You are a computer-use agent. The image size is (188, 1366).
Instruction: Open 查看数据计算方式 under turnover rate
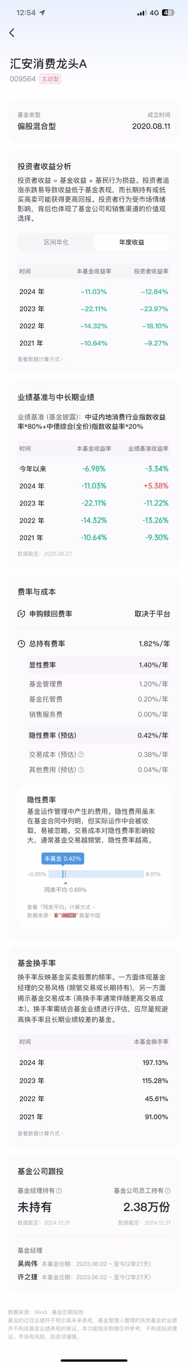coord(40,1133)
